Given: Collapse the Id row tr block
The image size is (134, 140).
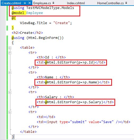Looking at the screenshot, I should [x=10, y=53].
